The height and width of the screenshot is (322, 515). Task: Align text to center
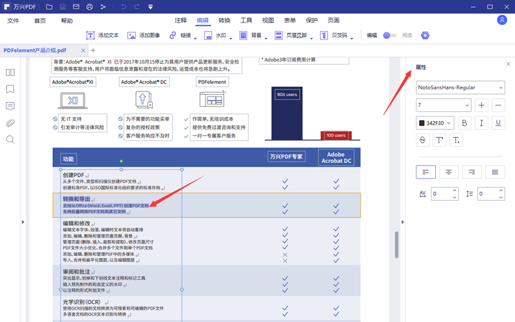pyautogui.click(x=449, y=171)
